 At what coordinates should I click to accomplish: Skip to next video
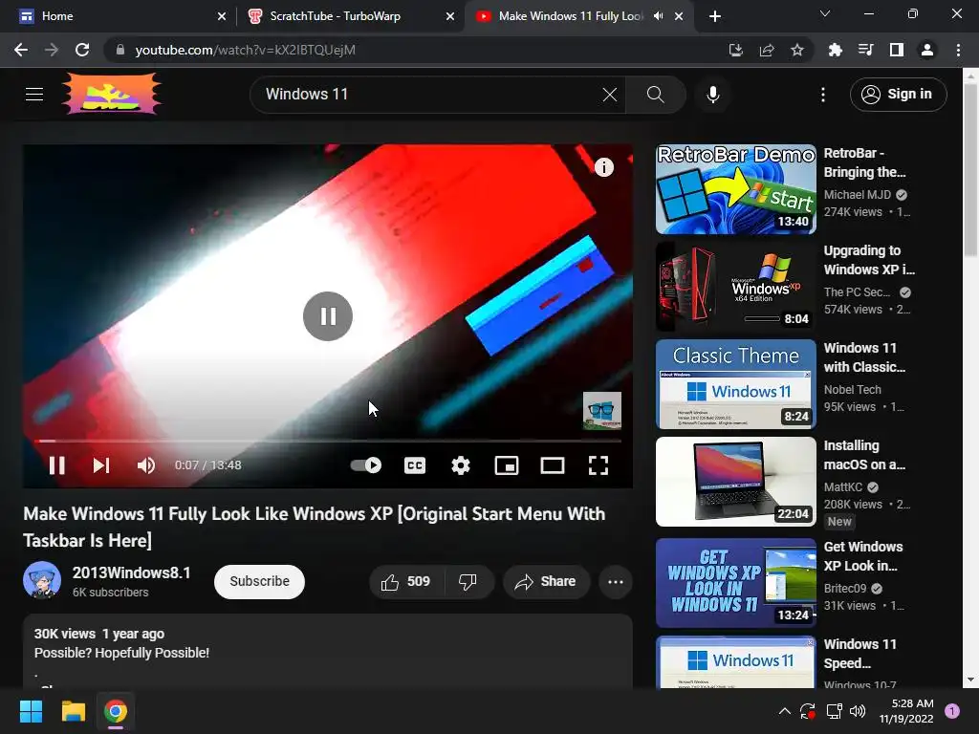[x=101, y=465]
